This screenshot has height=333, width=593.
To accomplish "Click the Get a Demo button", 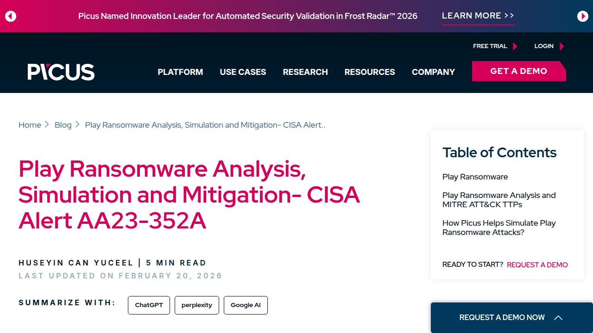I will click(x=519, y=71).
